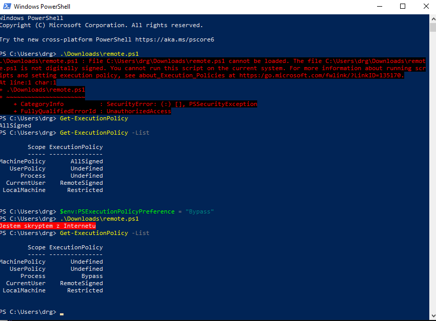Click the https://aka.ms/pscore6 URL
This screenshot has width=436, height=321.
pyautogui.click(x=175, y=39)
